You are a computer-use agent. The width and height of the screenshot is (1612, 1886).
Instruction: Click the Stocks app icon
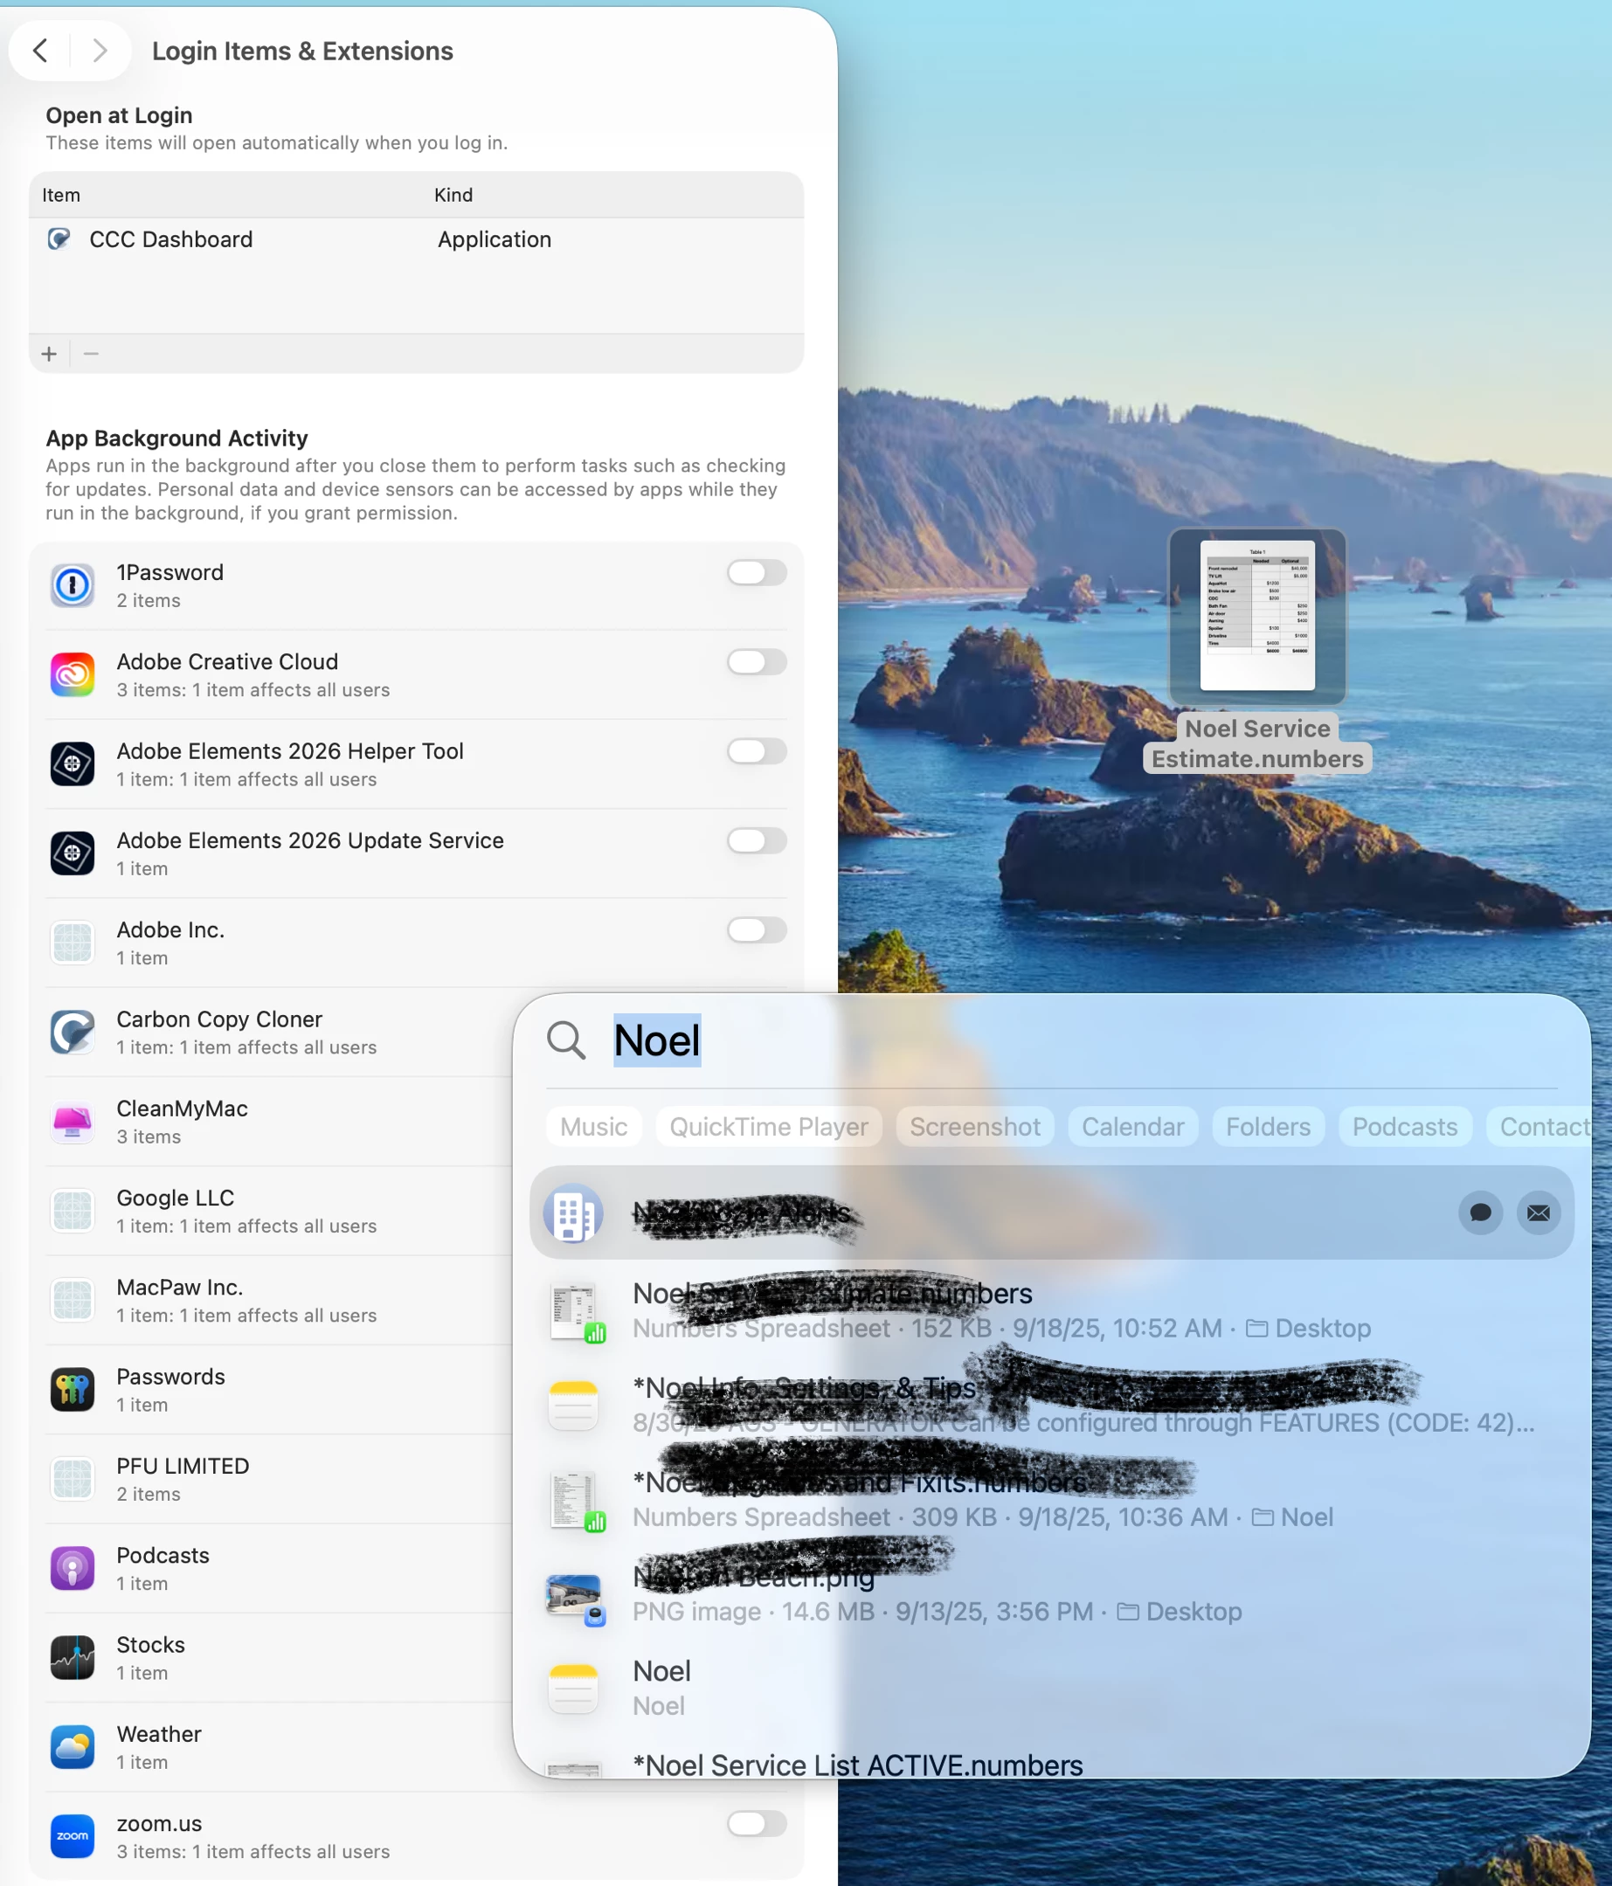click(73, 1657)
